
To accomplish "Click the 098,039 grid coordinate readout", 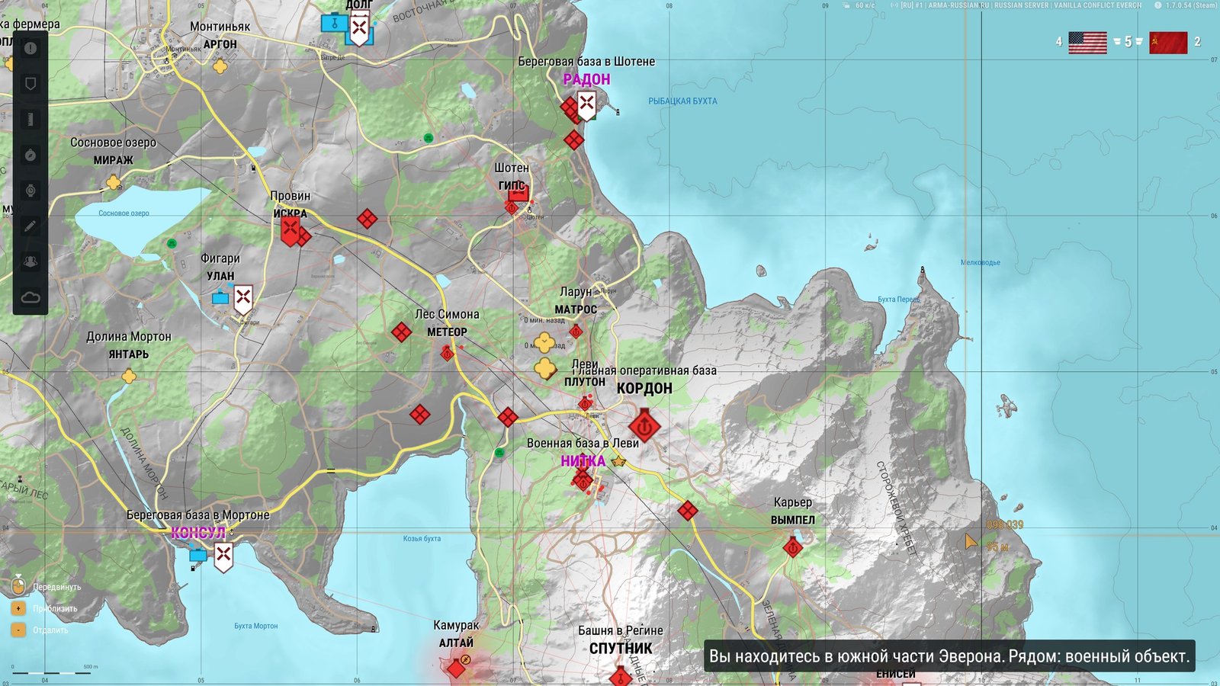I will 1005,525.
